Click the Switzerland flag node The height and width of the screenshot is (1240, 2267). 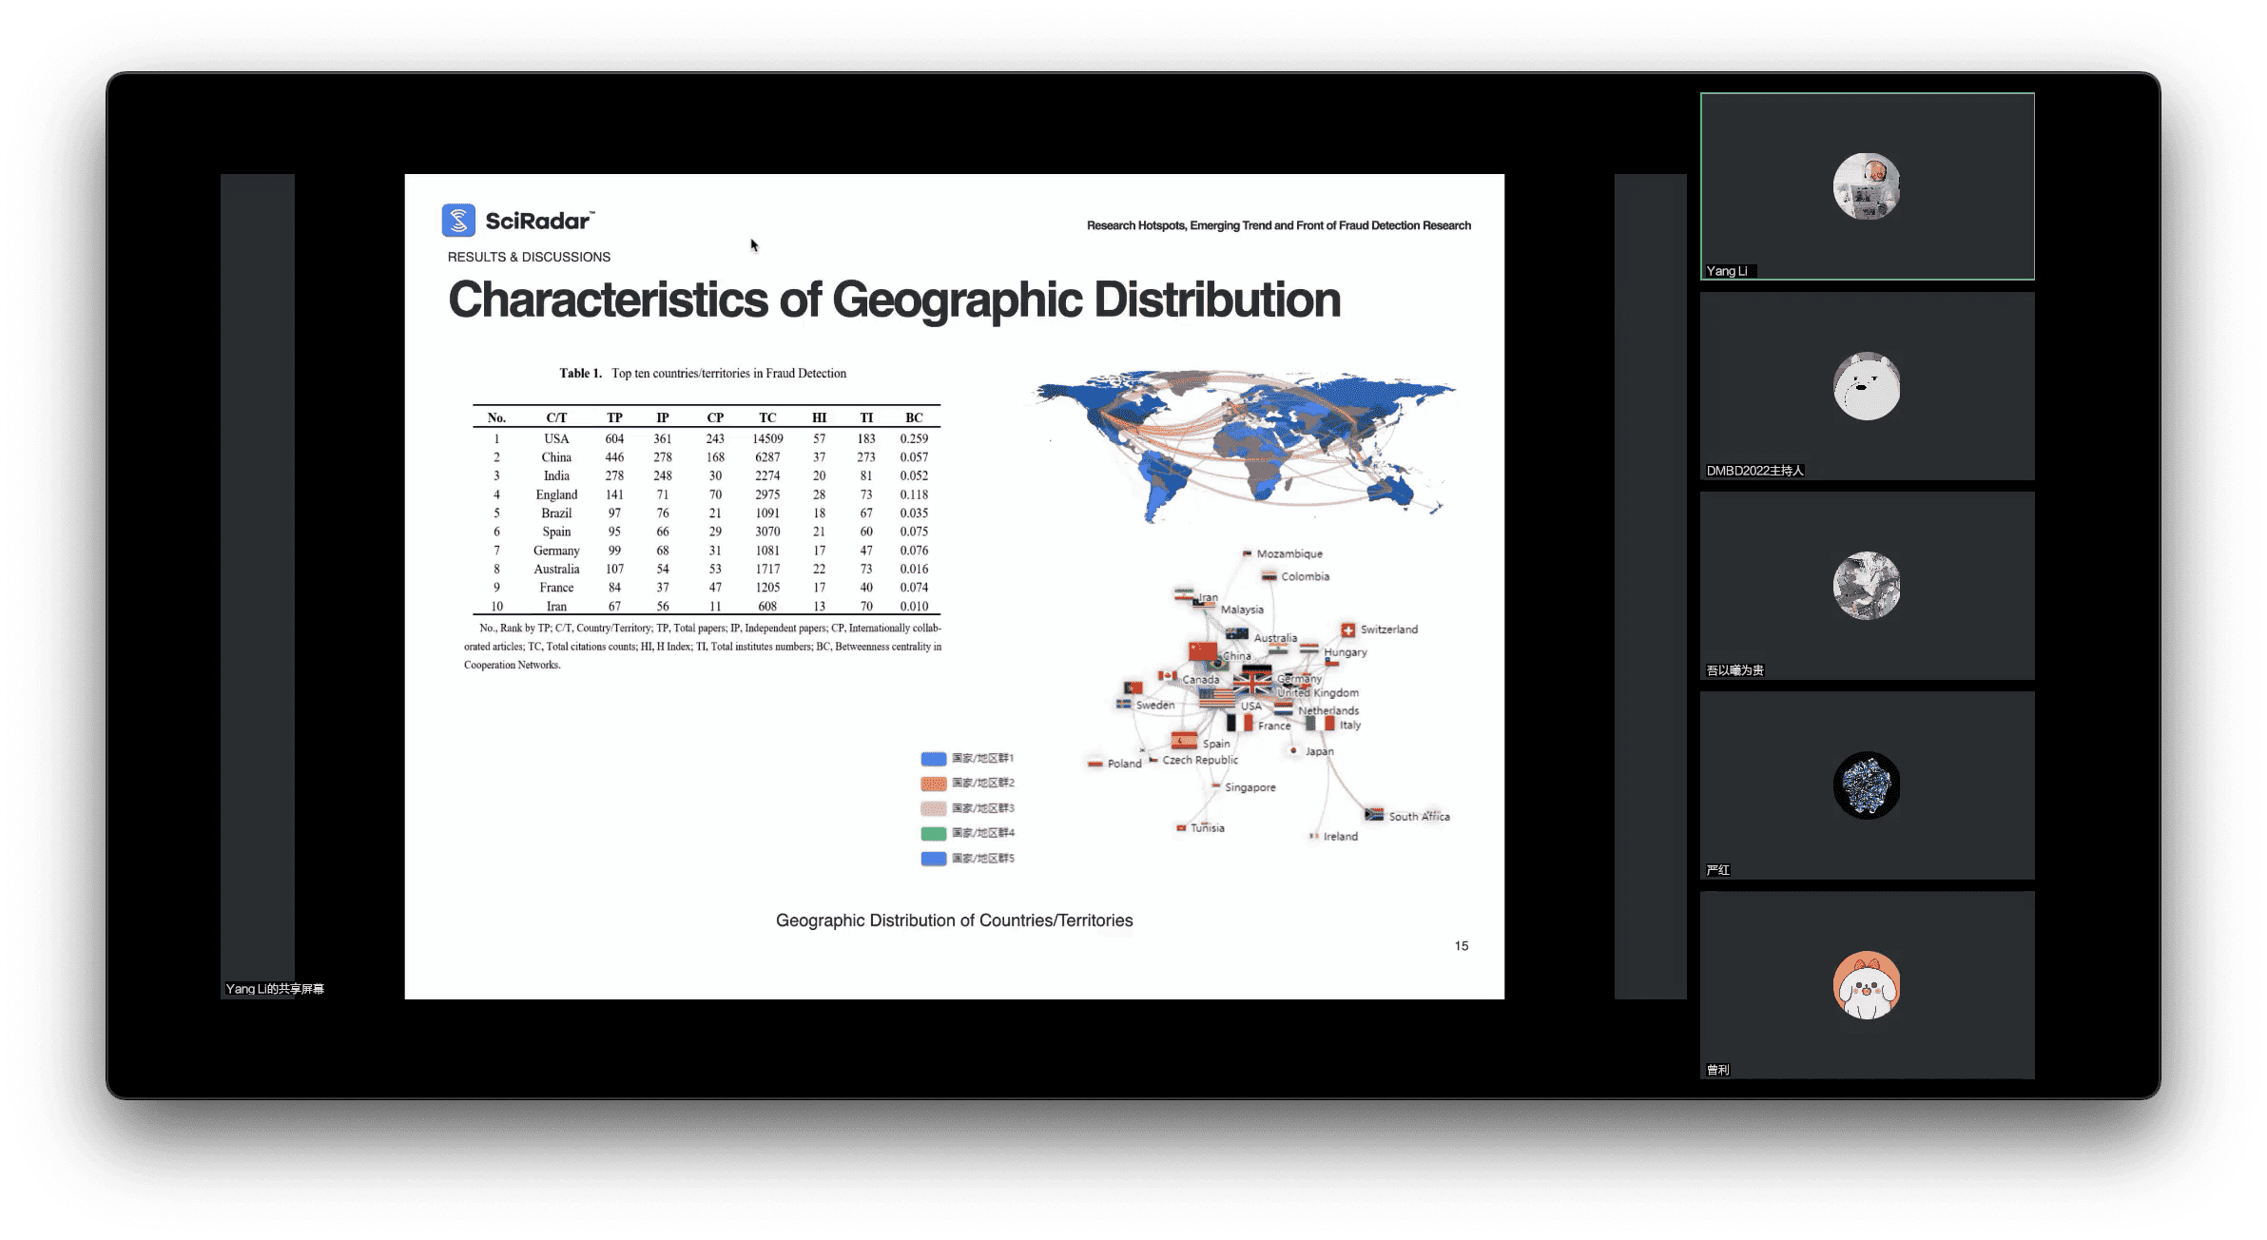pos(1347,630)
